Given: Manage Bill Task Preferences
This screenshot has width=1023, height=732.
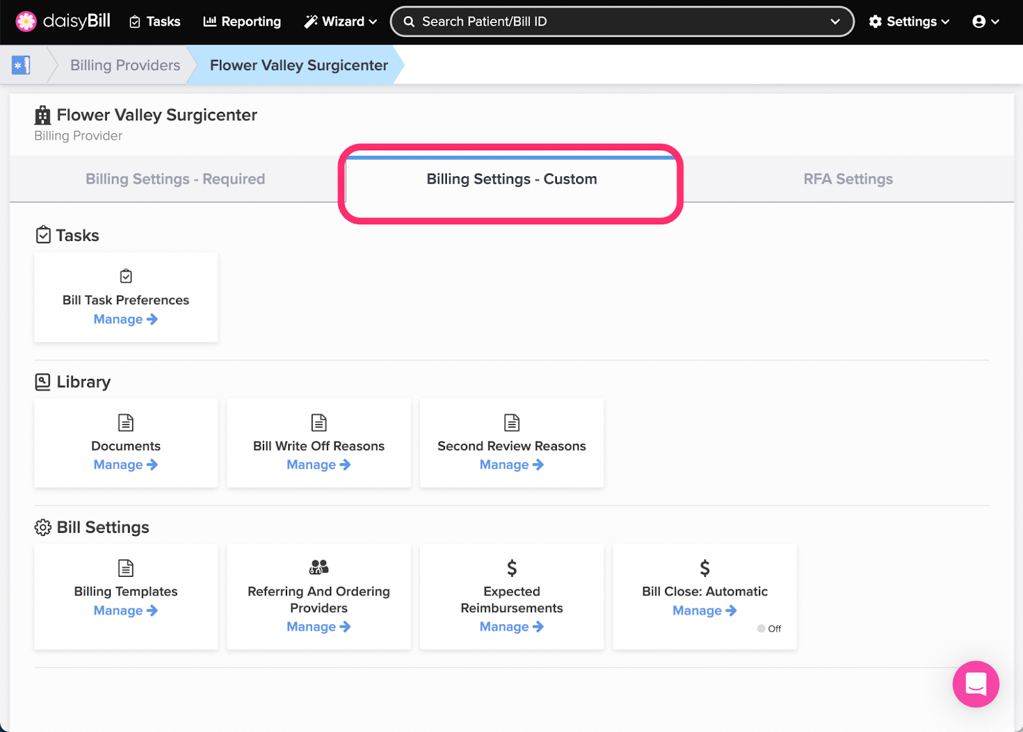Looking at the screenshot, I should (125, 319).
